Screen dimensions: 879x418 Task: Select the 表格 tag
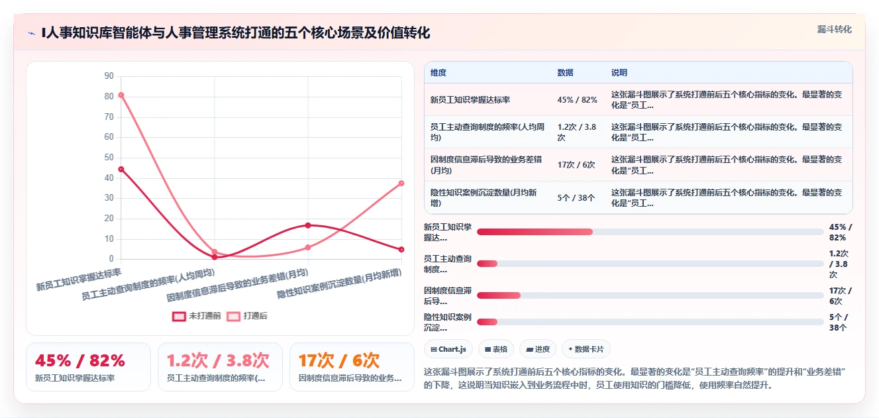(496, 349)
